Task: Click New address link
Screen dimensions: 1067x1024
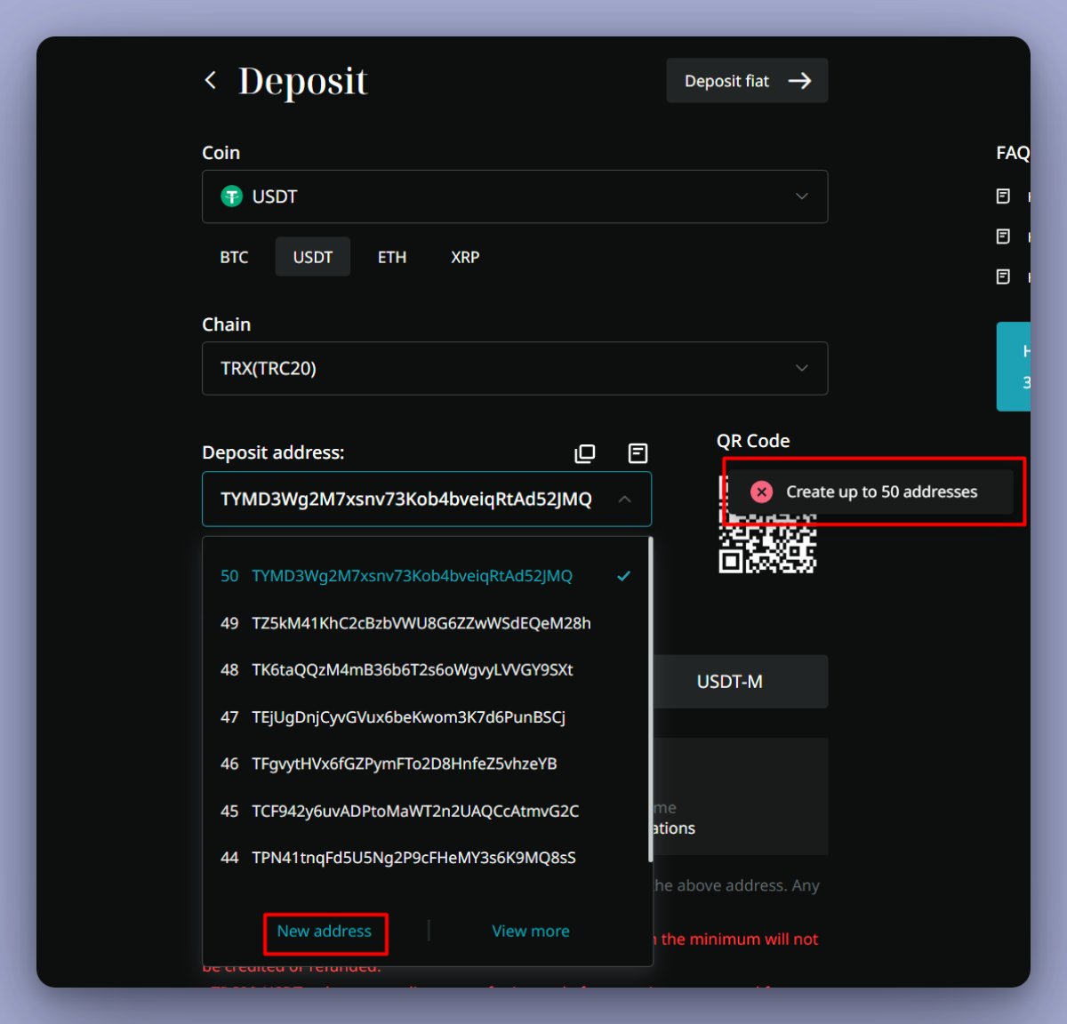Action: [325, 932]
